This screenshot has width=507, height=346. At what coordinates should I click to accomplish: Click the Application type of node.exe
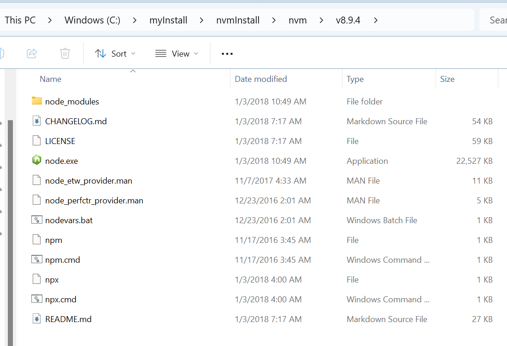click(367, 161)
